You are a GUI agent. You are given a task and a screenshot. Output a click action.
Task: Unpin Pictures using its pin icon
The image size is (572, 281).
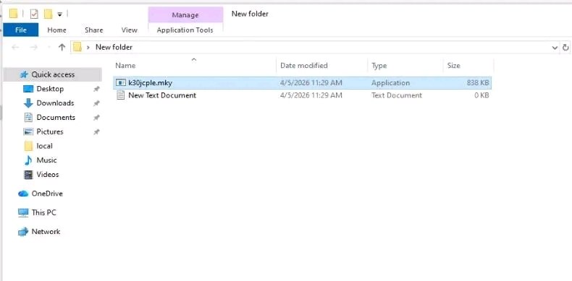(x=96, y=132)
